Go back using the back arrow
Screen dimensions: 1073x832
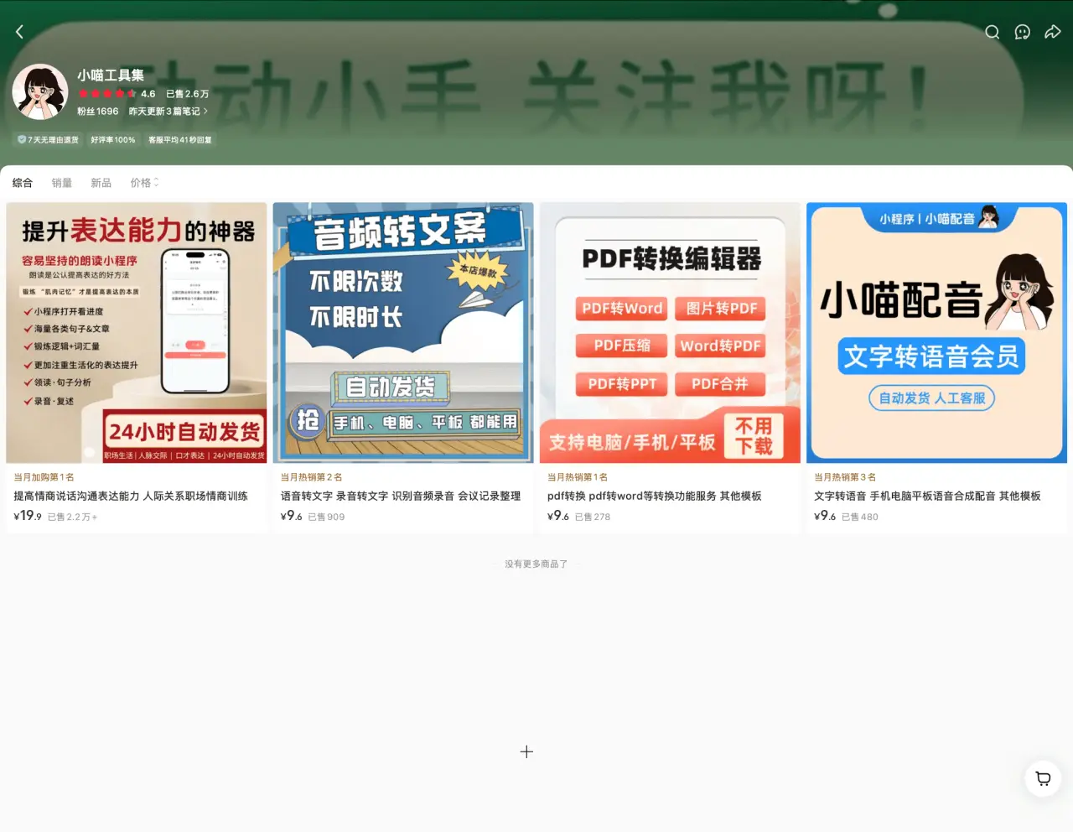click(x=19, y=32)
